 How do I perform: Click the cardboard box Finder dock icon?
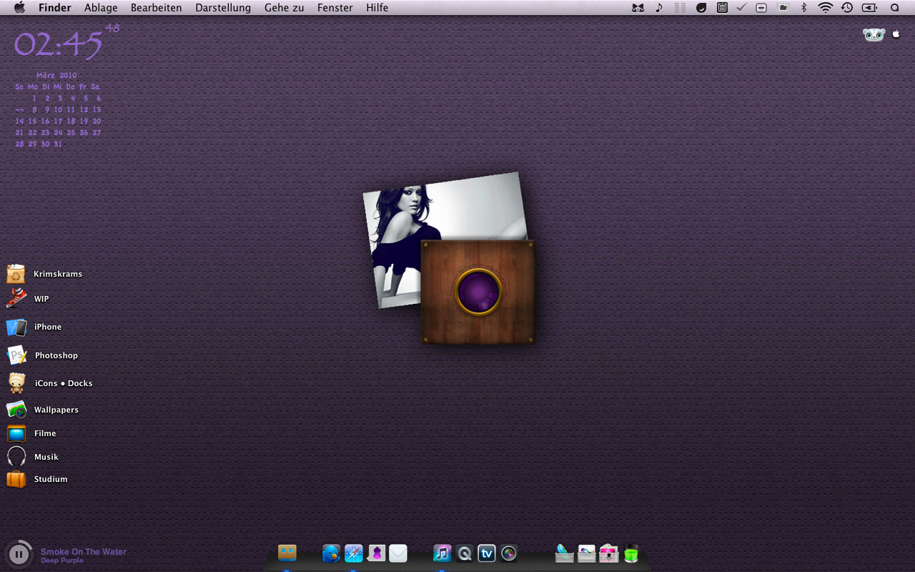pyautogui.click(x=287, y=553)
